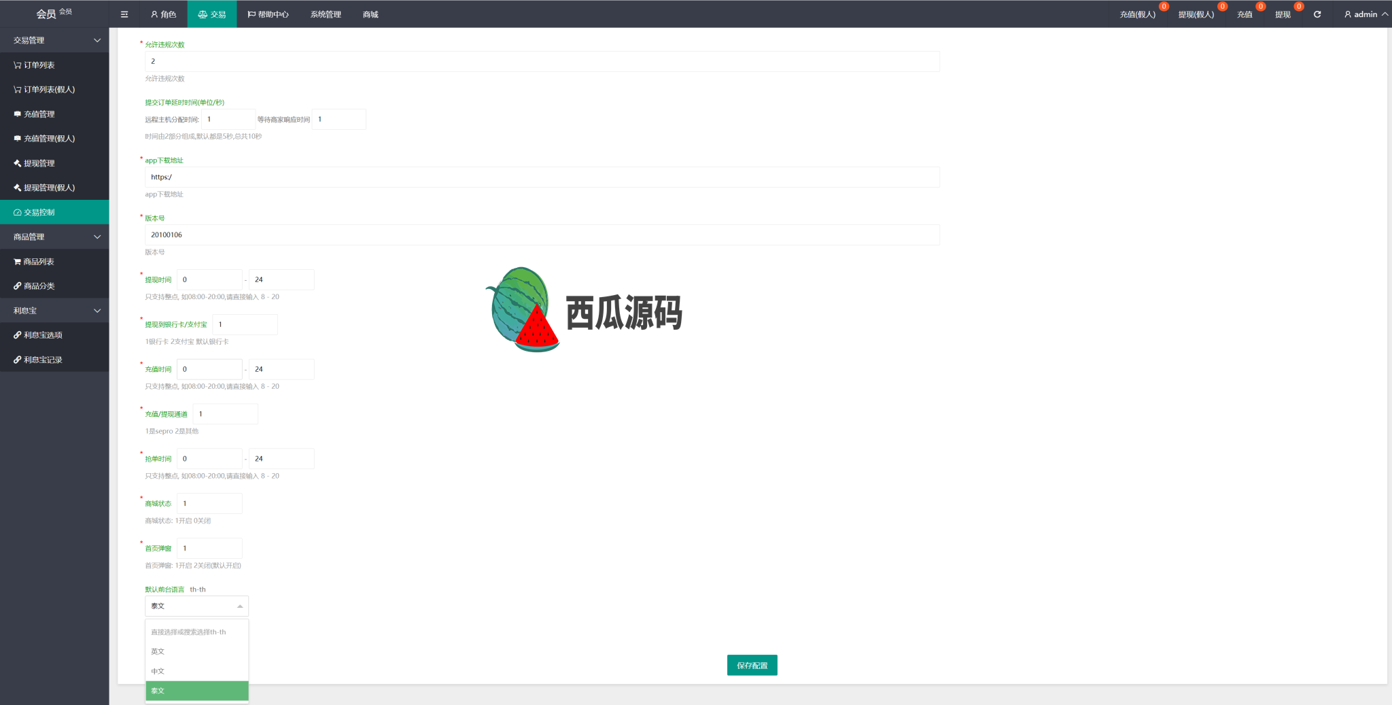Open 充值管理(假人) in the sidebar
Viewport: 1392px width, 705px height.
click(x=54, y=138)
